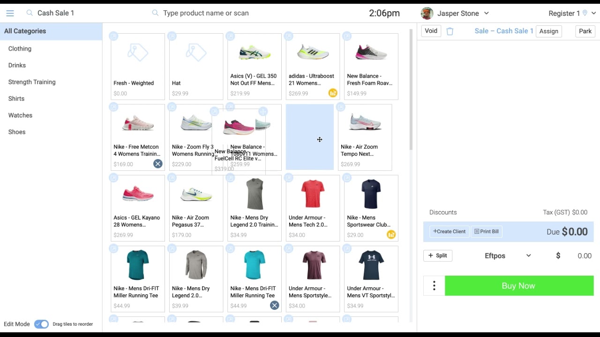Select the teal Nike Dri-FIT Miller Running Tee tile
Screen dimensions: 600x337
point(138,279)
